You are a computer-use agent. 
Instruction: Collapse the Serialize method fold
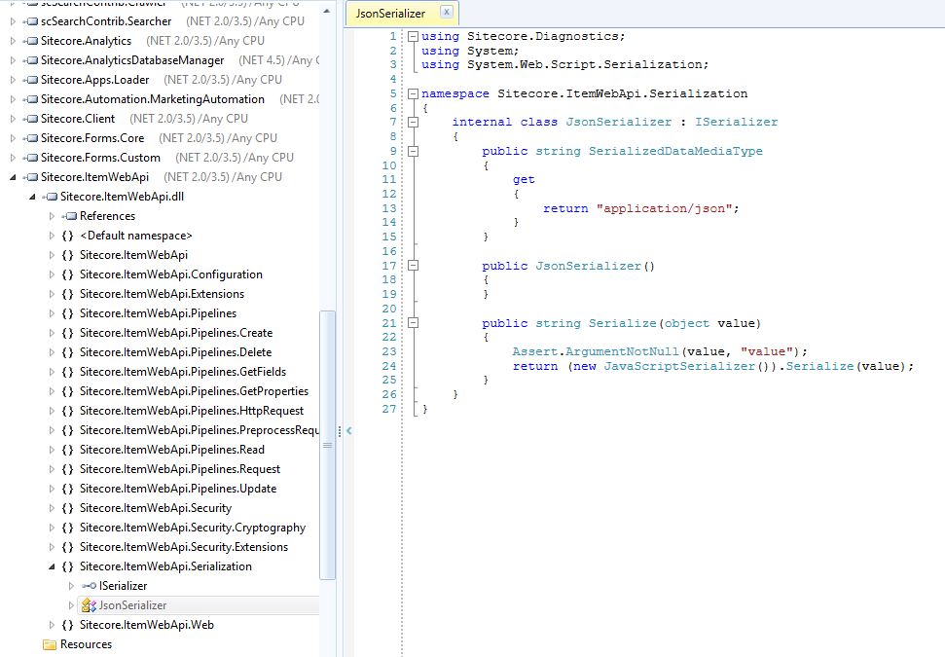[413, 323]
